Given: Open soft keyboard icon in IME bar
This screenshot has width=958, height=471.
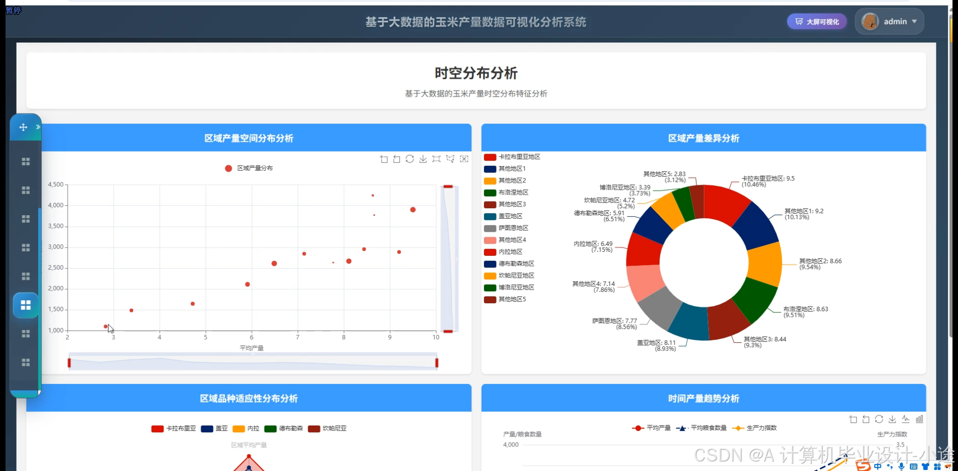Looking at the screenshot, I should (x=913, y=466).
